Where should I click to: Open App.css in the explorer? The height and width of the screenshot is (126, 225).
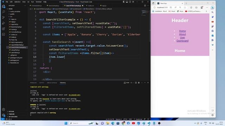pyautogui.click(x=14, y=19)
